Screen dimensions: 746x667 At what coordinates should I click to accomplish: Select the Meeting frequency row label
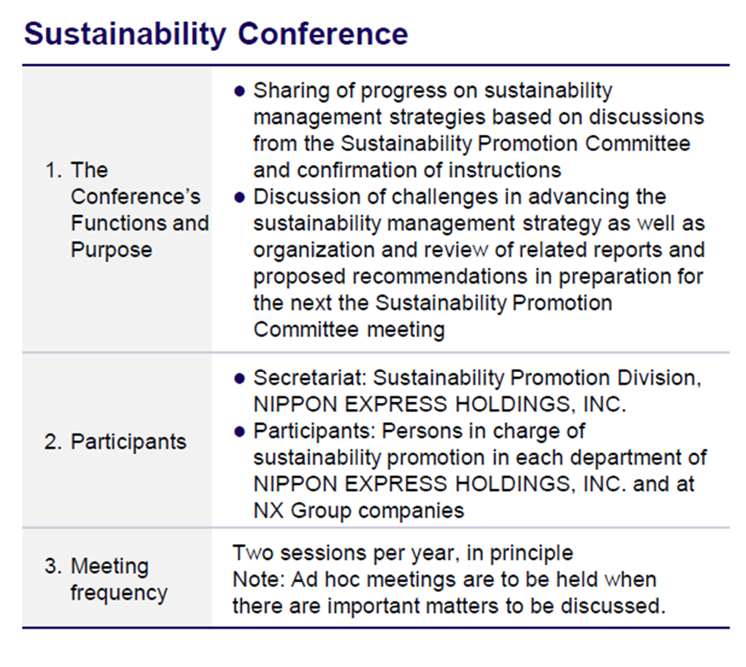click(x=106, y=579)
